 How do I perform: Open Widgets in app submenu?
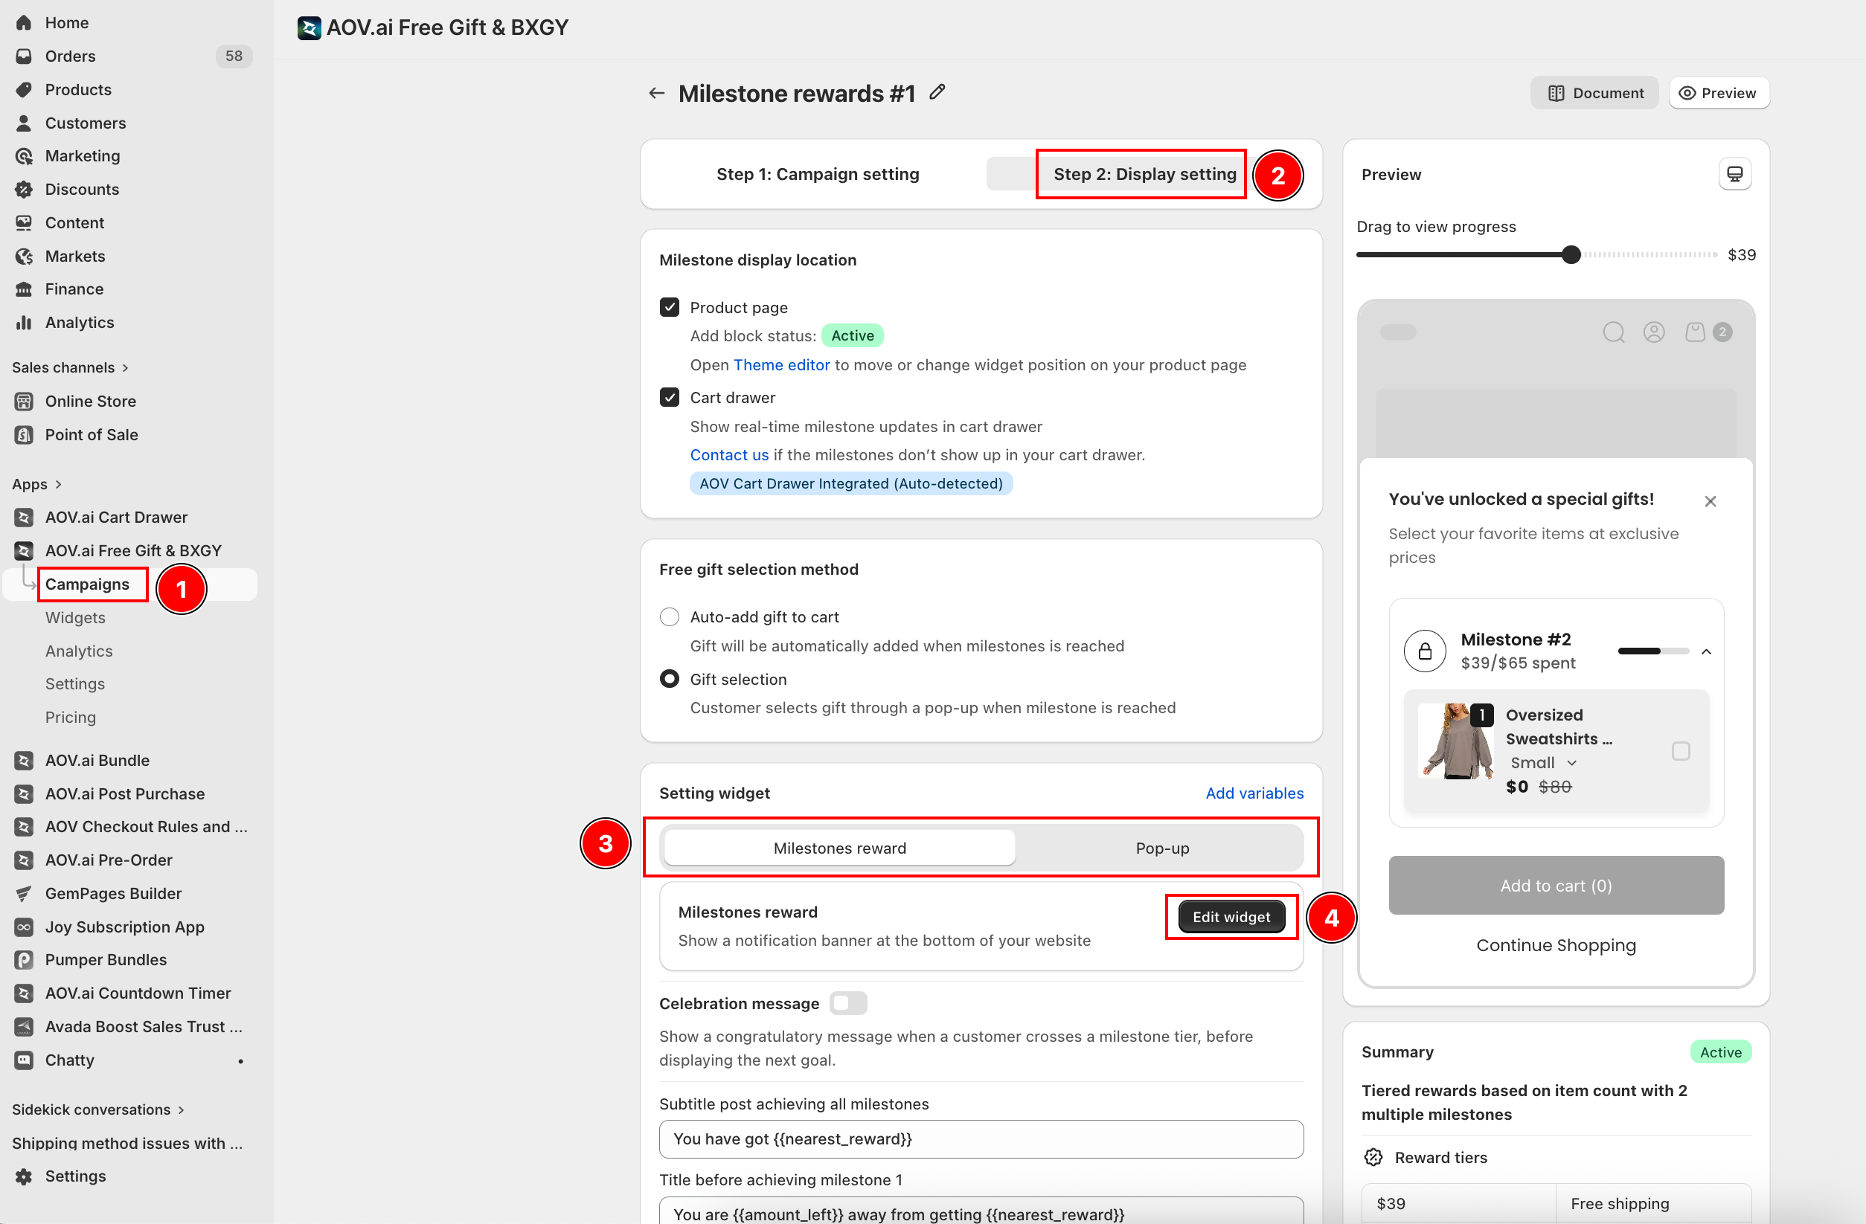pos(75,617)
